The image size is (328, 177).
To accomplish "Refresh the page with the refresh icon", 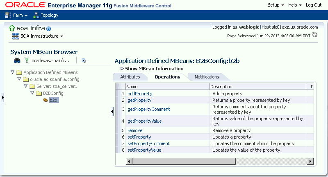I will [315, 35].
